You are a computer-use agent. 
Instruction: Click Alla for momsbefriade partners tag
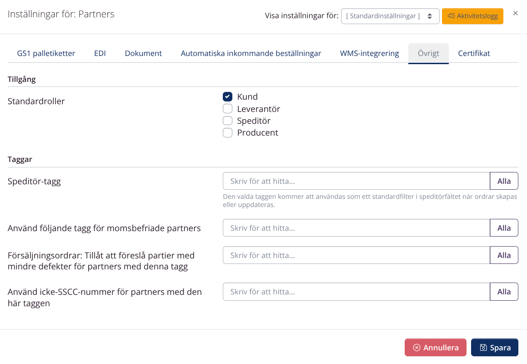click(x=503, y=227)
